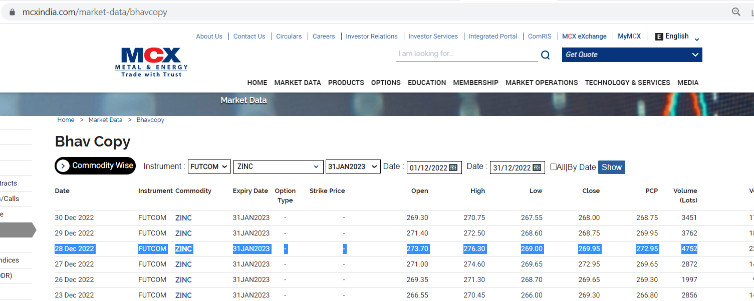Image resolution: width=754 pixels, height=301 pixels.
Task: Click the Commodity Wise button
Action: (x=95, y=166)
